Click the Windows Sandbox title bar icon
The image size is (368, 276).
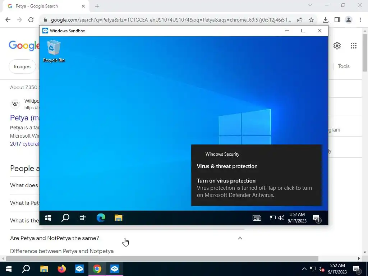click(45, 31)
